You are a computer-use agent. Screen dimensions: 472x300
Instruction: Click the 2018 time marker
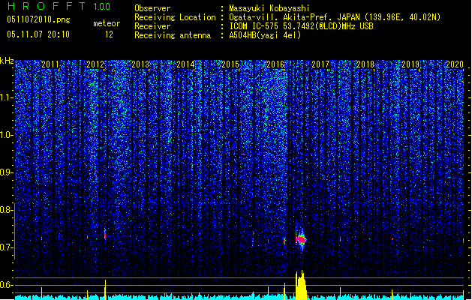365,64
